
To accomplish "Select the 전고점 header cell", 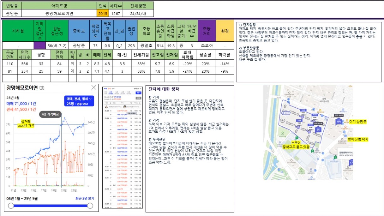I will (x=157, y=55).
